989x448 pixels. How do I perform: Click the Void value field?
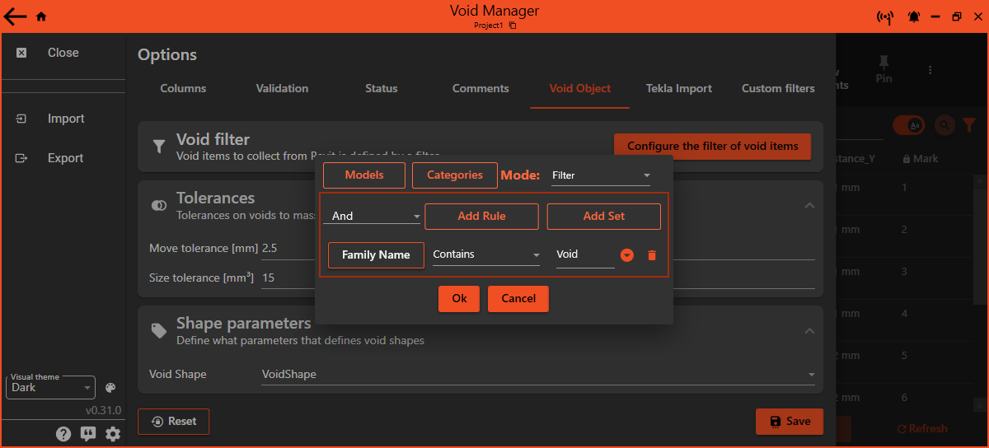pyautogui.click(x=585, y=255)
